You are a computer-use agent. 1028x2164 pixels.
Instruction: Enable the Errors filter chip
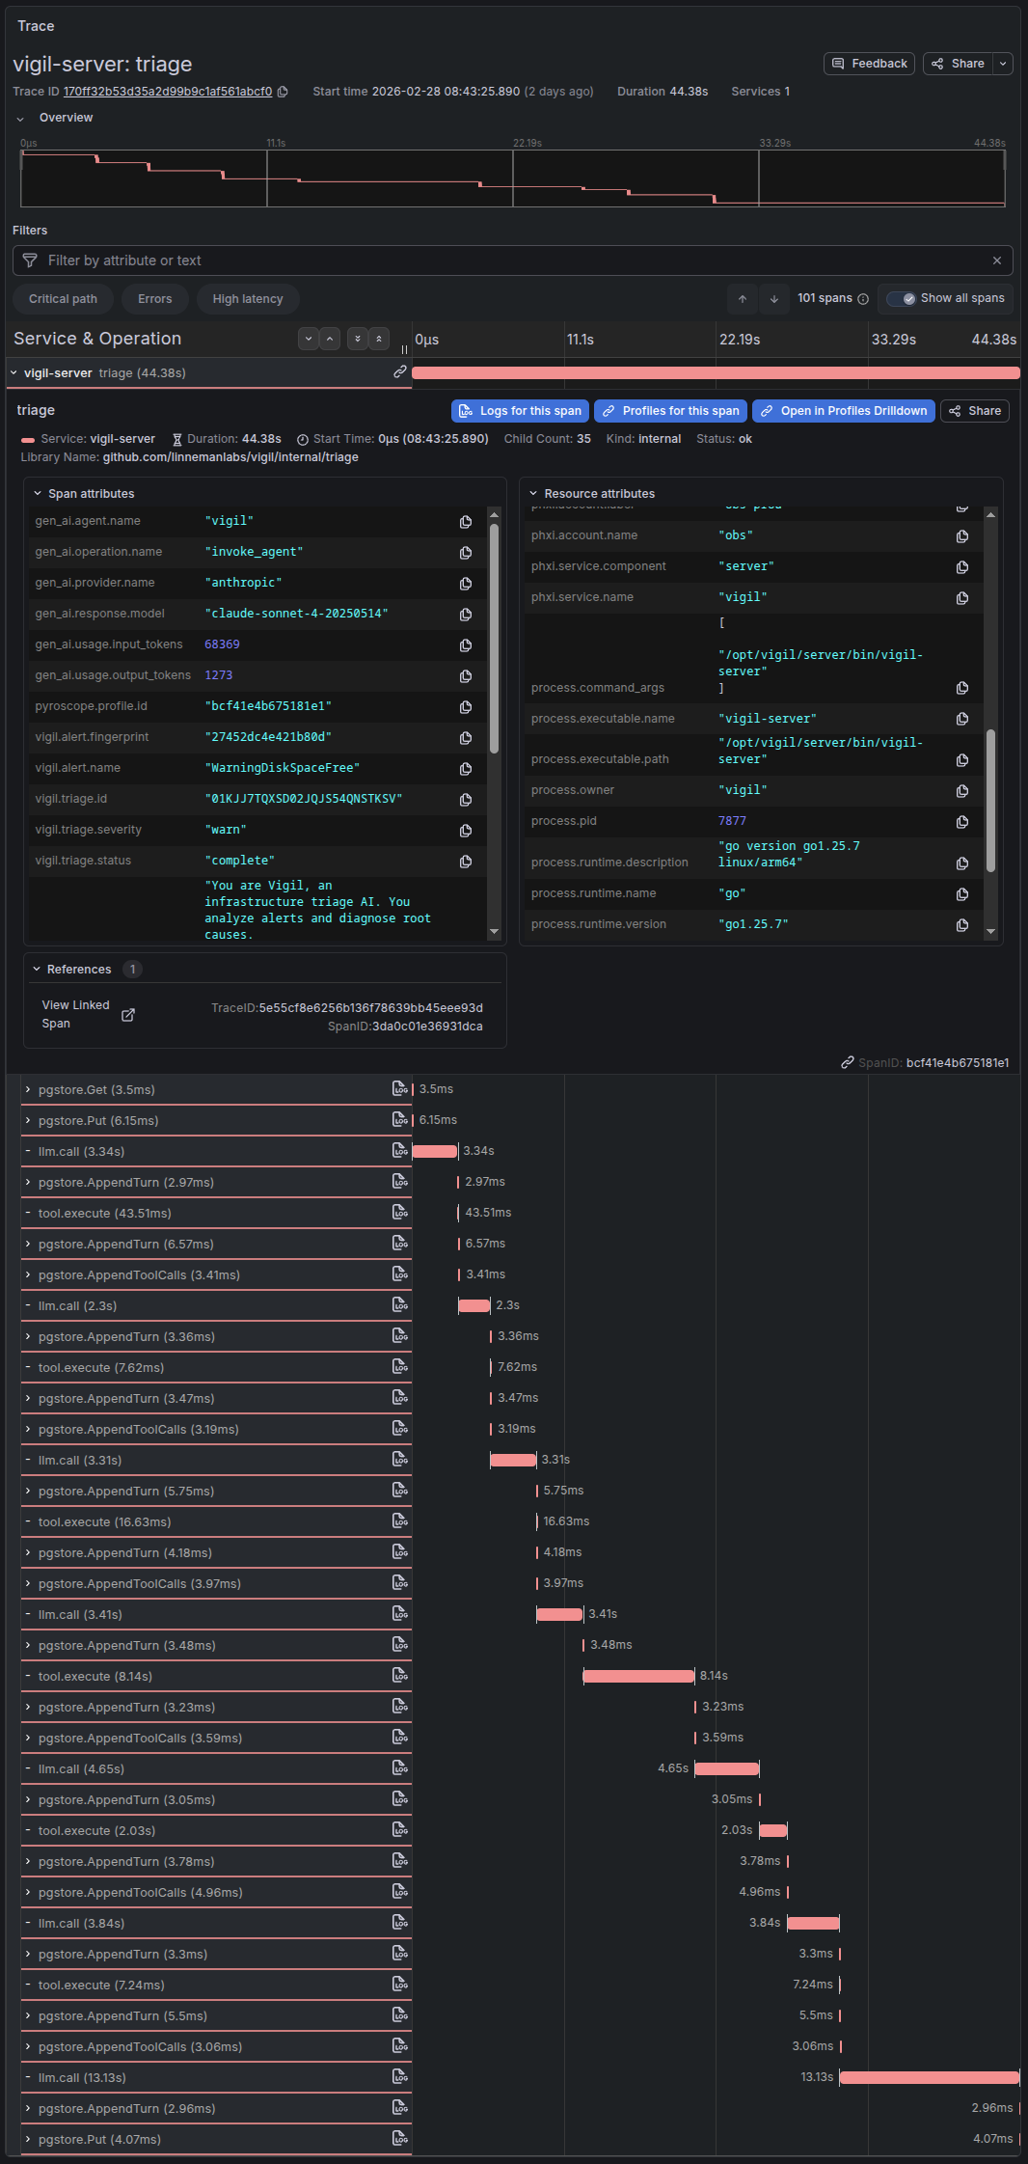tap(154, 299)
